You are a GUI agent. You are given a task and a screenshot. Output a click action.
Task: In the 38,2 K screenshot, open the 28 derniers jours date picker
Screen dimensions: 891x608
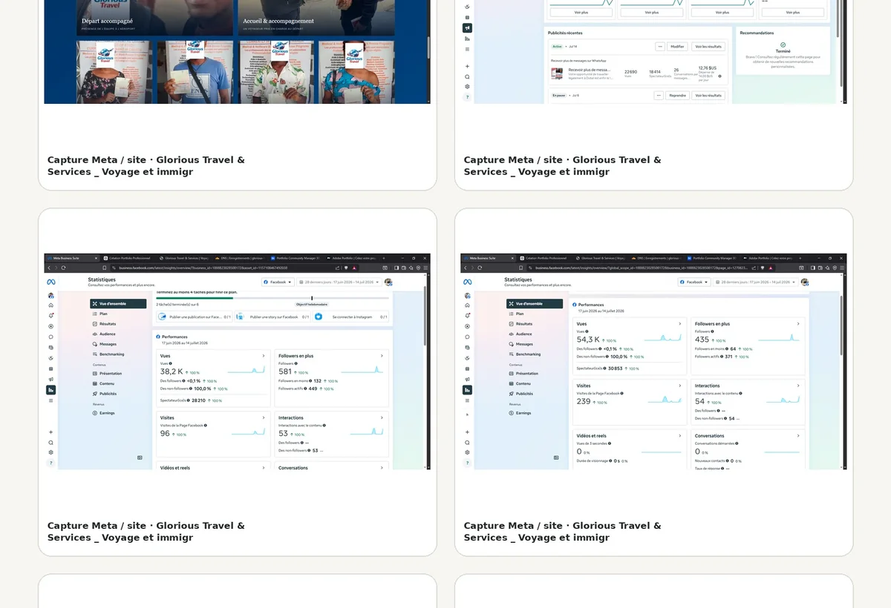pos(339,282)
